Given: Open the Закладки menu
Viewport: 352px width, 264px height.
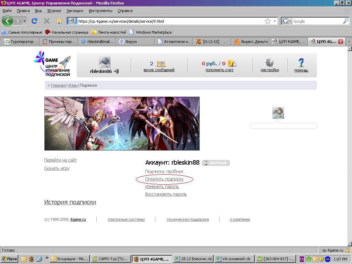Looking at the screenshot, I should click(x=75, y=11).
